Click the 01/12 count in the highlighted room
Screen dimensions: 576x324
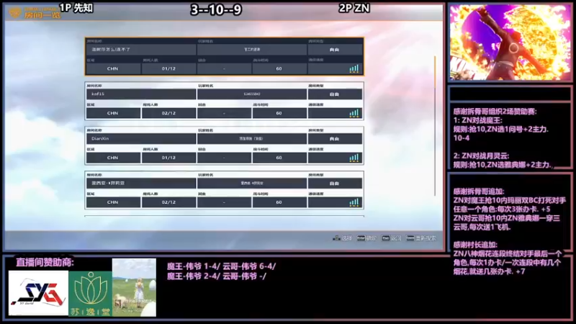coord(168,68)
